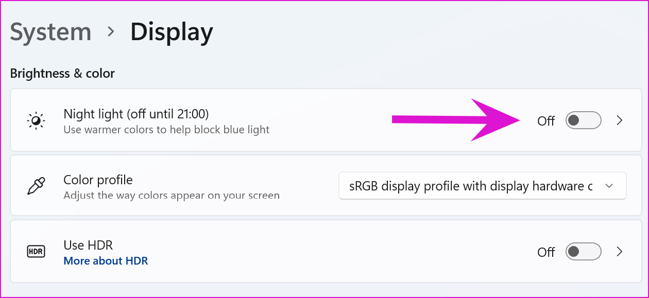Select the Color profile row label

coord(98,180)
